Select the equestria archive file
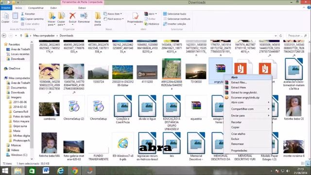The image size is (311, 175). [196, 108]
